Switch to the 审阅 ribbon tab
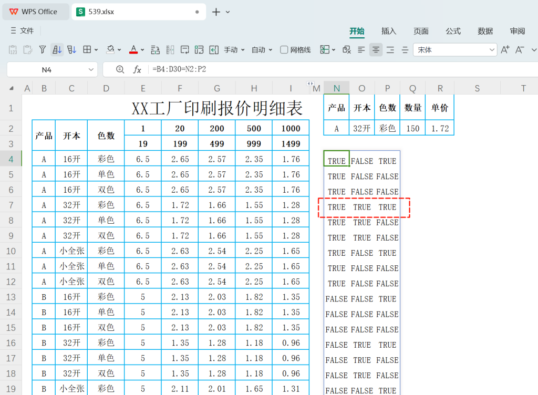Screen dimensions: 538x395 (x=517, y=31)
